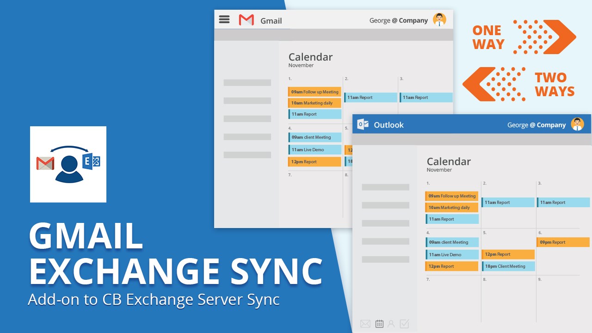Open 09am Follow up Meeting in Outlook calendar
Image resolution: width=592 pixels, height=333 pixels.
coord(452,196)
